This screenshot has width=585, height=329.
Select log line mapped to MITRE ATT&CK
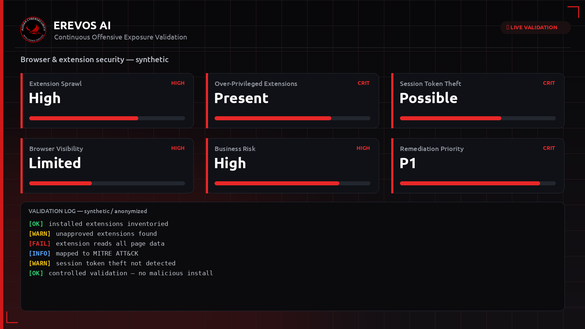point(84,253)
